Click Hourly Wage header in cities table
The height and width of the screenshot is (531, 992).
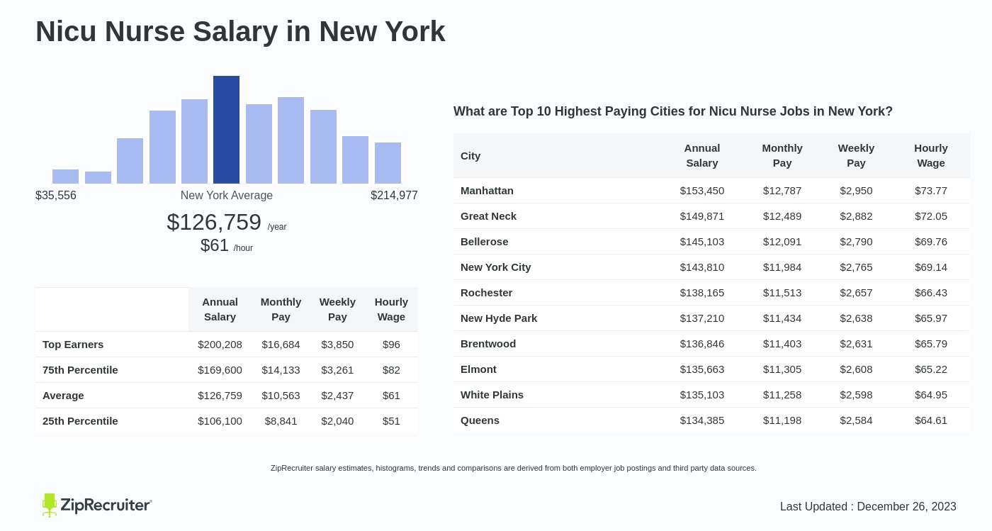[931, 155]
